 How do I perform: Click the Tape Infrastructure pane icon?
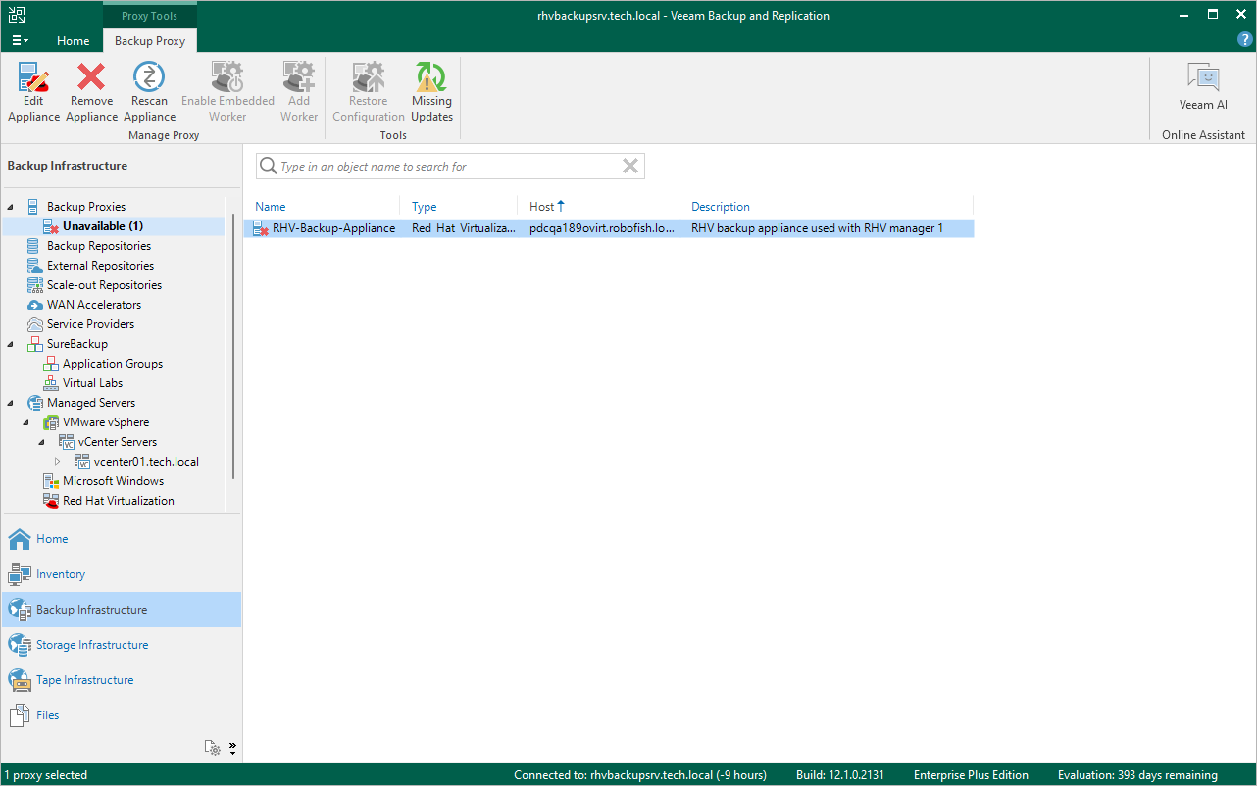tap(20, 680)
